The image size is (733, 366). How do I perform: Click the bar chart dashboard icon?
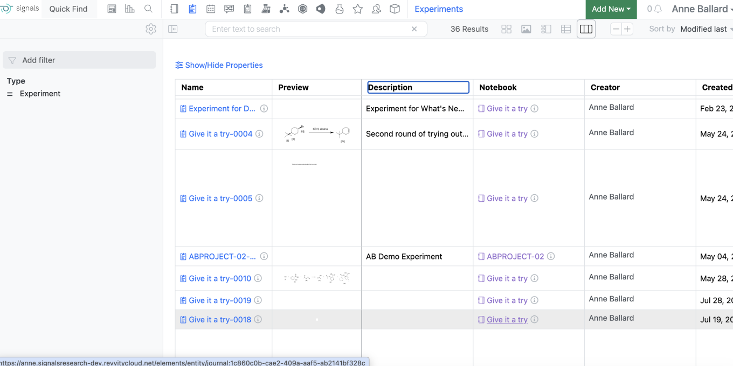(x=129, y=9)
